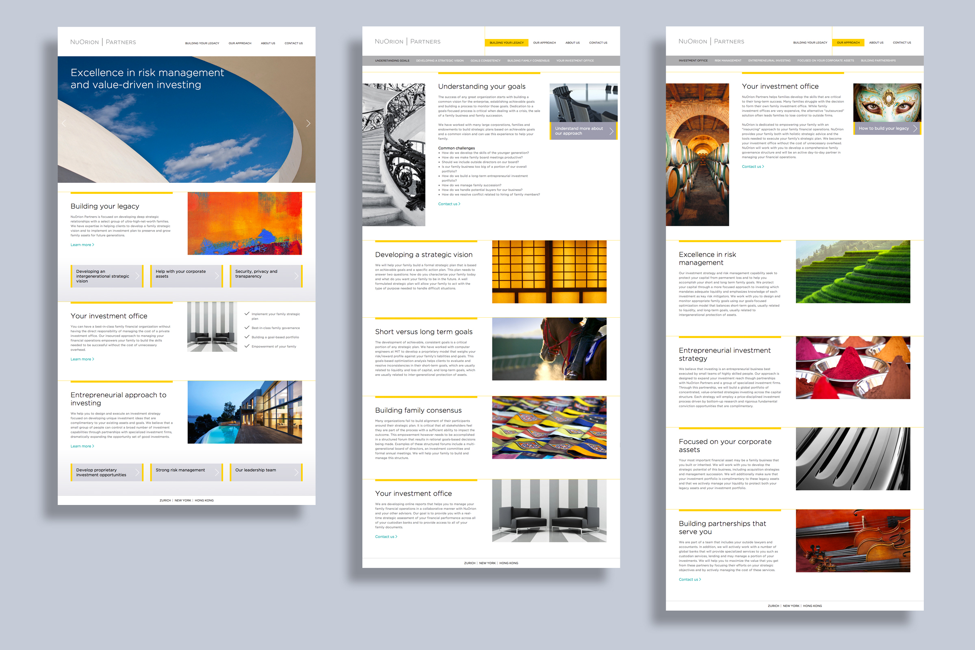
Task: Click the orange abstract painting thumbnail
Action: click(245, 223)
